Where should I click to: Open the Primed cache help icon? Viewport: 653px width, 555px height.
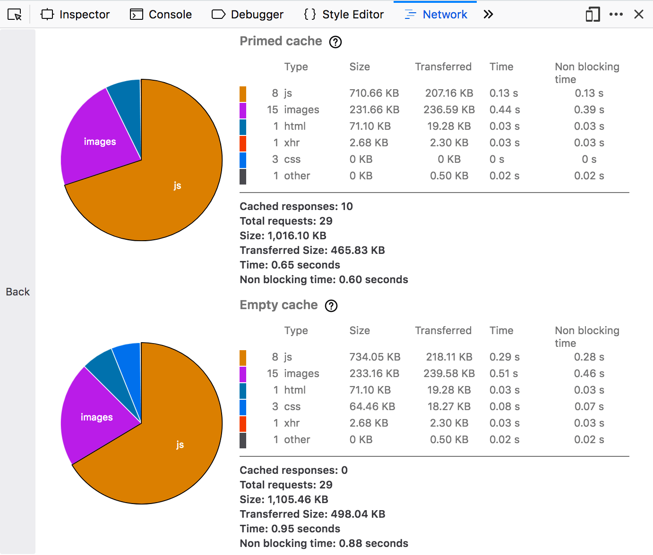pos(335,42)
